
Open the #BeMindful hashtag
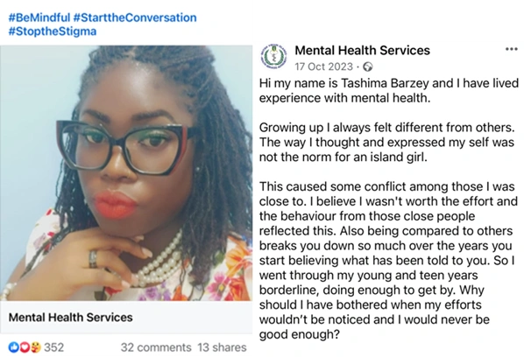tap(39, 17)
